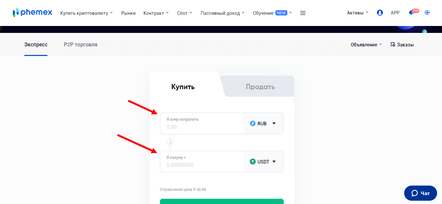Click the Phemex logo

(x=32, y=13)
